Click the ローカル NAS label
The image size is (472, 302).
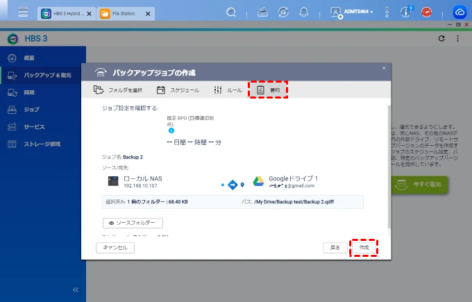pos(143,178)
